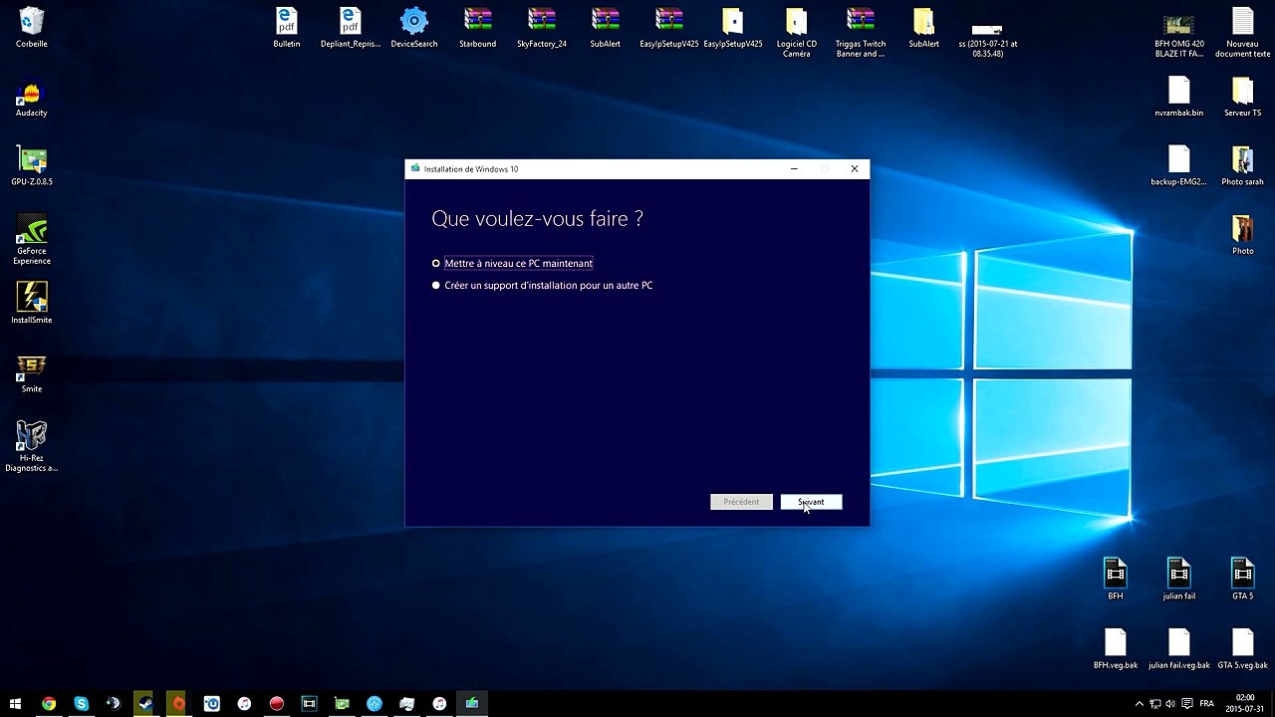Open the Corbeille recycle bin icon

pyautogui.click(x=32, y=28)
